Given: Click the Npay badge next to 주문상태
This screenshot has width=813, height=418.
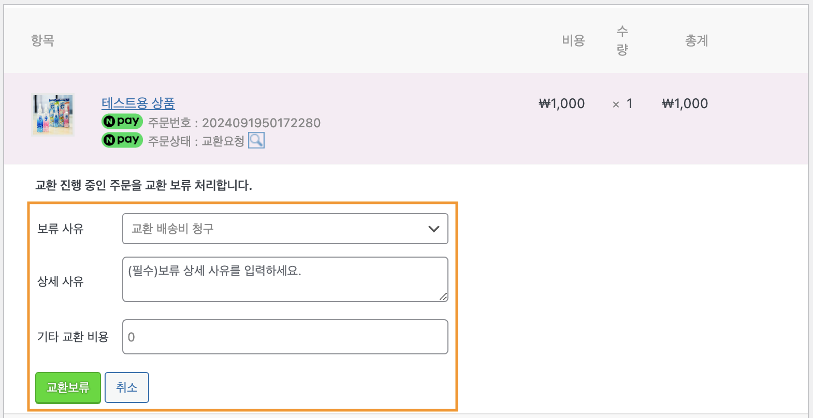Looking at the screenshot, I should (x=122, y=140).
